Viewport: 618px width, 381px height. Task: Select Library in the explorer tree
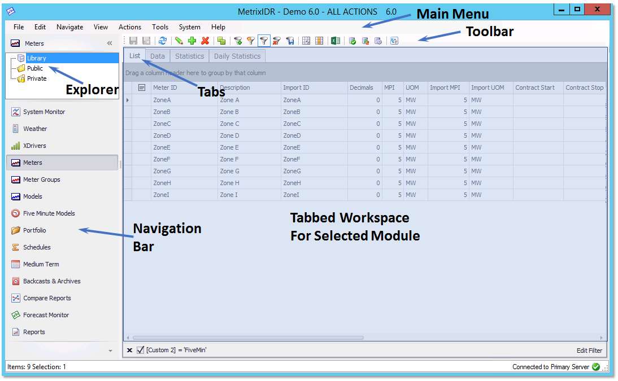click(x=36, y=58)
